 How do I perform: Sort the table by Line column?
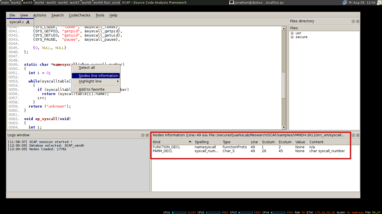(x=255, y=142)
